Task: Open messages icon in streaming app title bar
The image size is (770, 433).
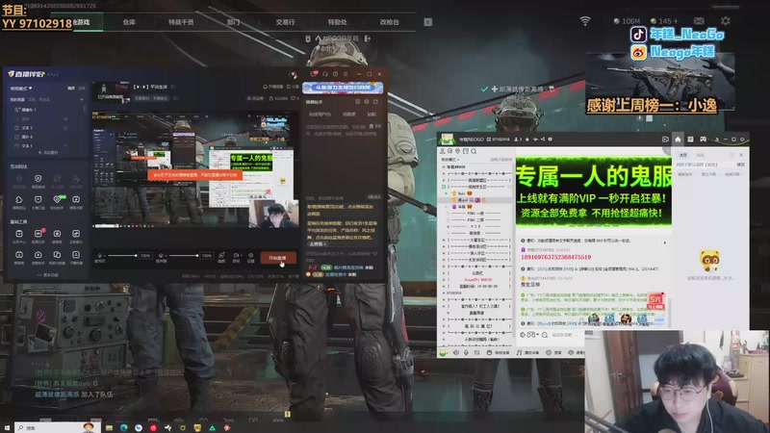Action: [314, 74]
